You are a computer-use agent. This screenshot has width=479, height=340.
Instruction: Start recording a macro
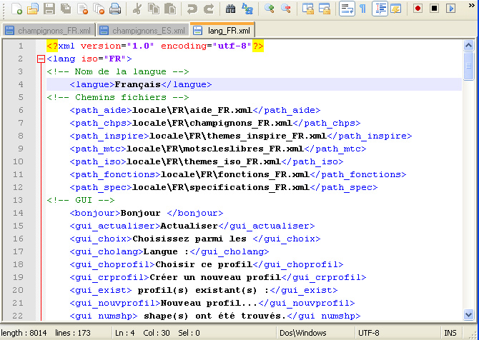click(418, 9)
